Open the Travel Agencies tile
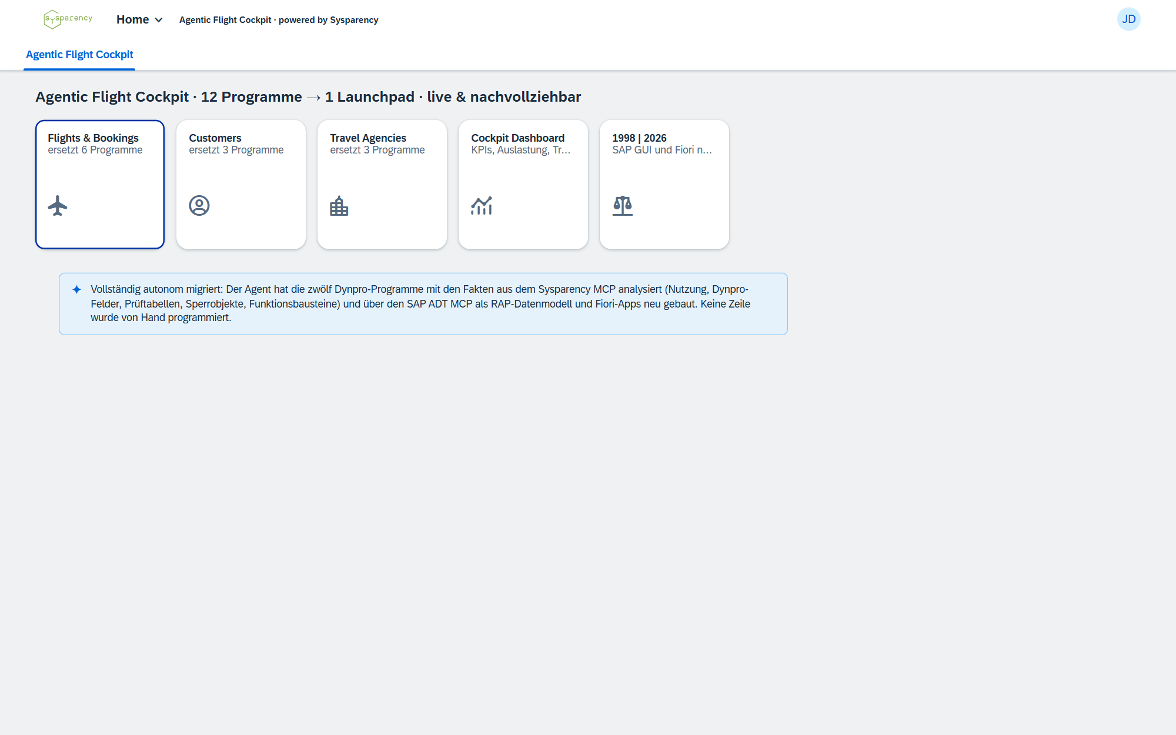The width and height of the screenshot is (1176, 735). coord(382,185)
